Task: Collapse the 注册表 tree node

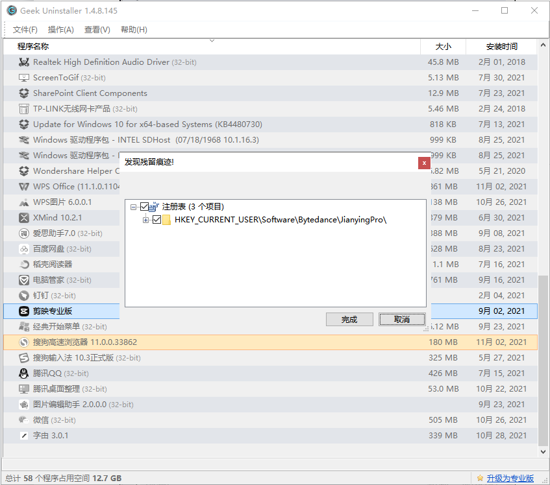Action: point(133,207)
